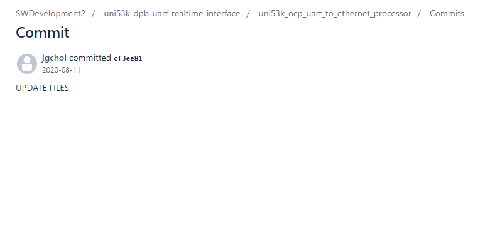Screen dimensions: 485x226
Task: Open uni53k_ocp_uart_to_ethernet_processor repository breadcrumb
Action: (335, 14)
